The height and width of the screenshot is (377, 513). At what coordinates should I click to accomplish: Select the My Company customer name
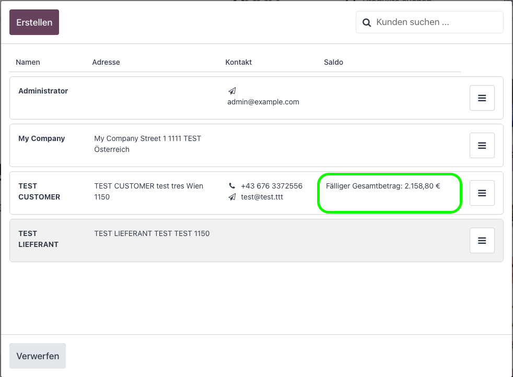click(42, 138)
